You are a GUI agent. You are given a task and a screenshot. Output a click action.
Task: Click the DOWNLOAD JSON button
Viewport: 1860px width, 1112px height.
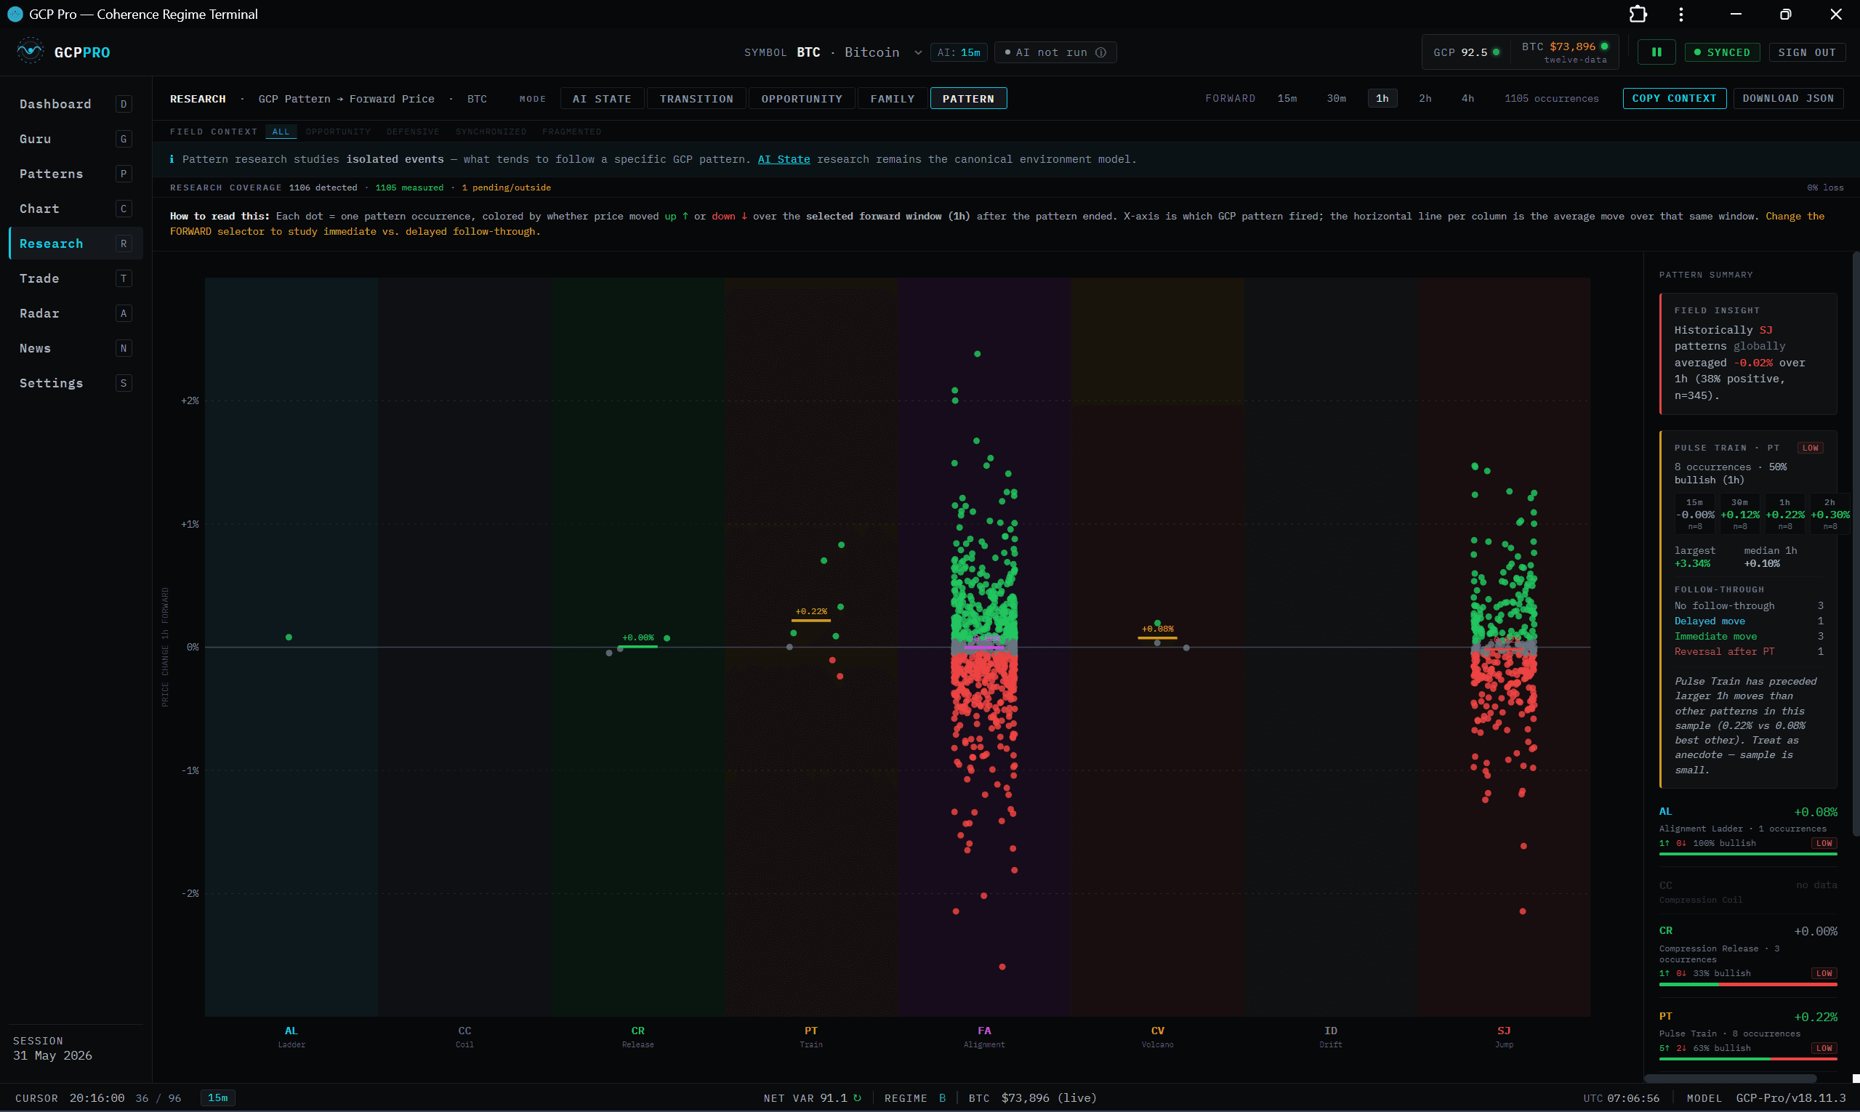click(1788, 99)
